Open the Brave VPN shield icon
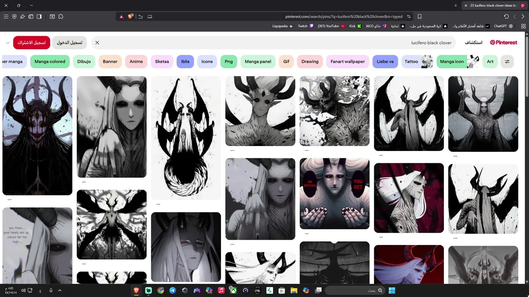 coord(14,16)
